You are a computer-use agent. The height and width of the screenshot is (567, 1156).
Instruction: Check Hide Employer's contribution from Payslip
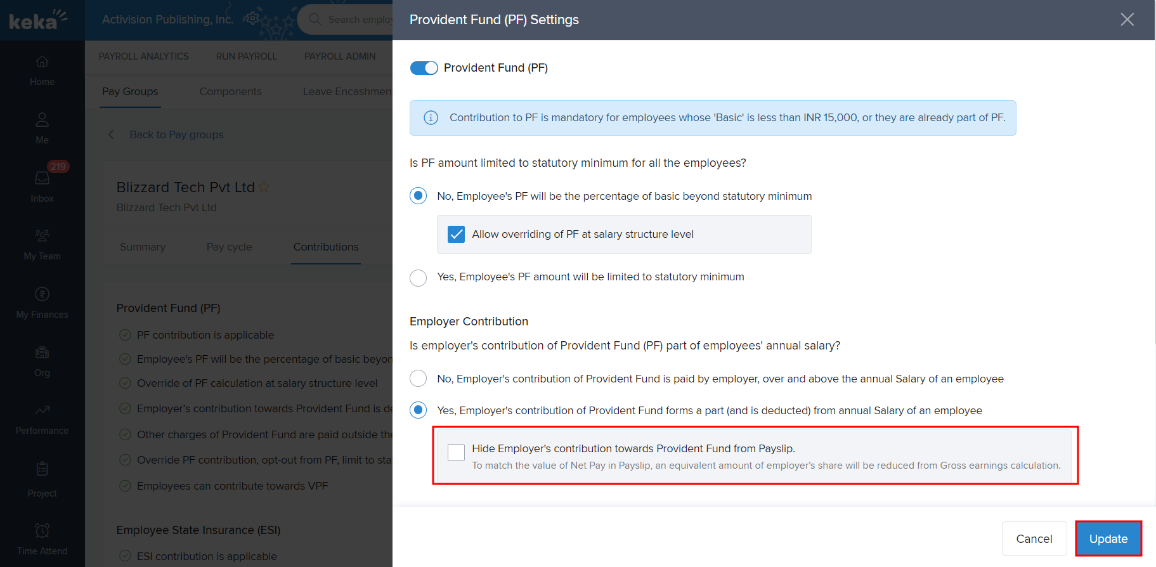click(x=456, y=452)
